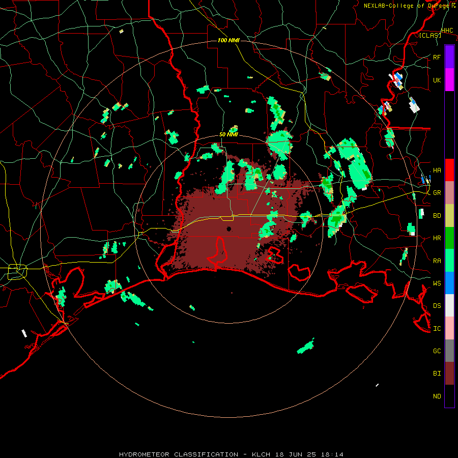
Task: Click the ND black legend block
Action: coord(449,396)
